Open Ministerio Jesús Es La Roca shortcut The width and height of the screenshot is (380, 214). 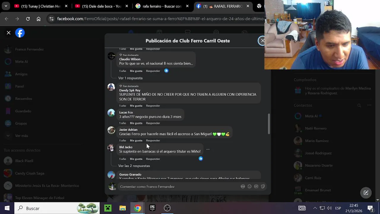pyautogui.click(x=47, y=185)
